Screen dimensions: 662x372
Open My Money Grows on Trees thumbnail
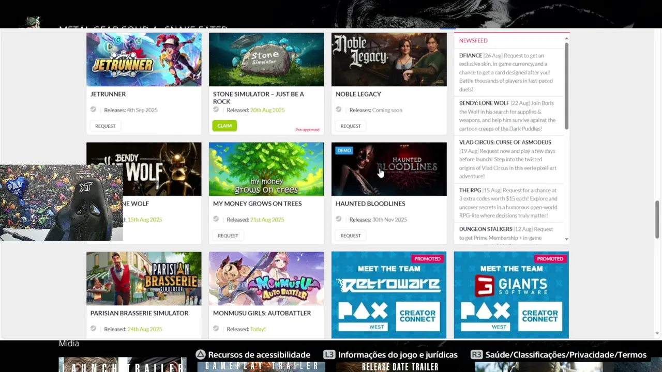point(266,169)
